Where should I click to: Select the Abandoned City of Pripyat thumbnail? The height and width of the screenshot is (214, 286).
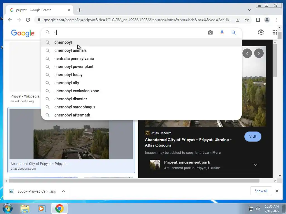click(71, 134)
